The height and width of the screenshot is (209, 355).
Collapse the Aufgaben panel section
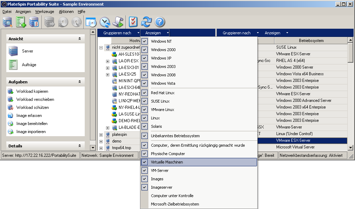pos(79,82)
